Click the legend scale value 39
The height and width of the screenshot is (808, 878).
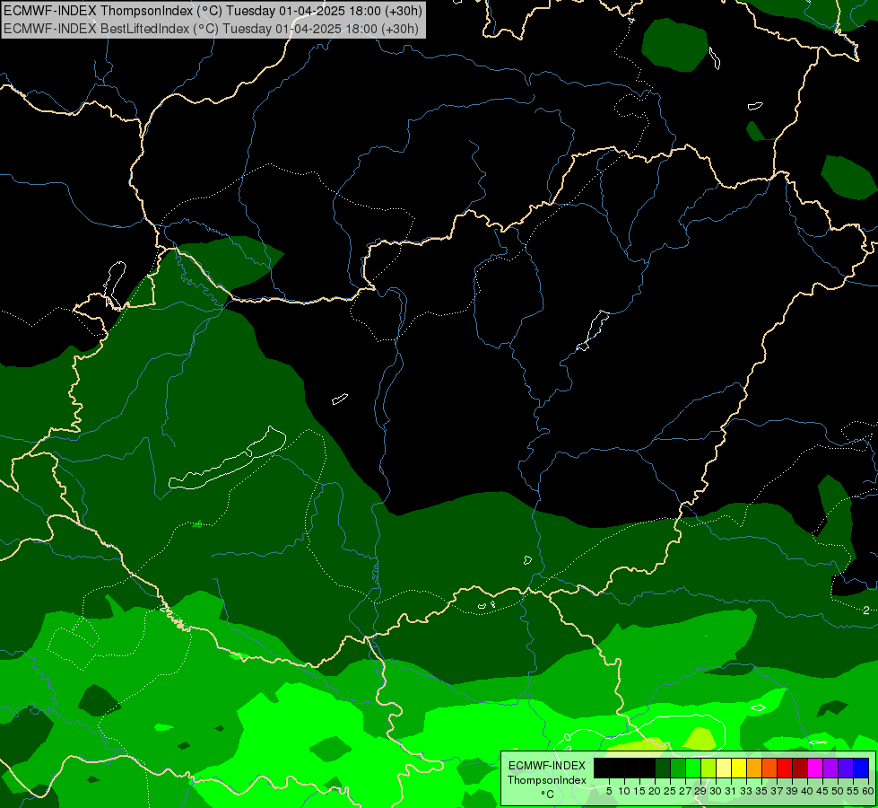coord(792,791)
